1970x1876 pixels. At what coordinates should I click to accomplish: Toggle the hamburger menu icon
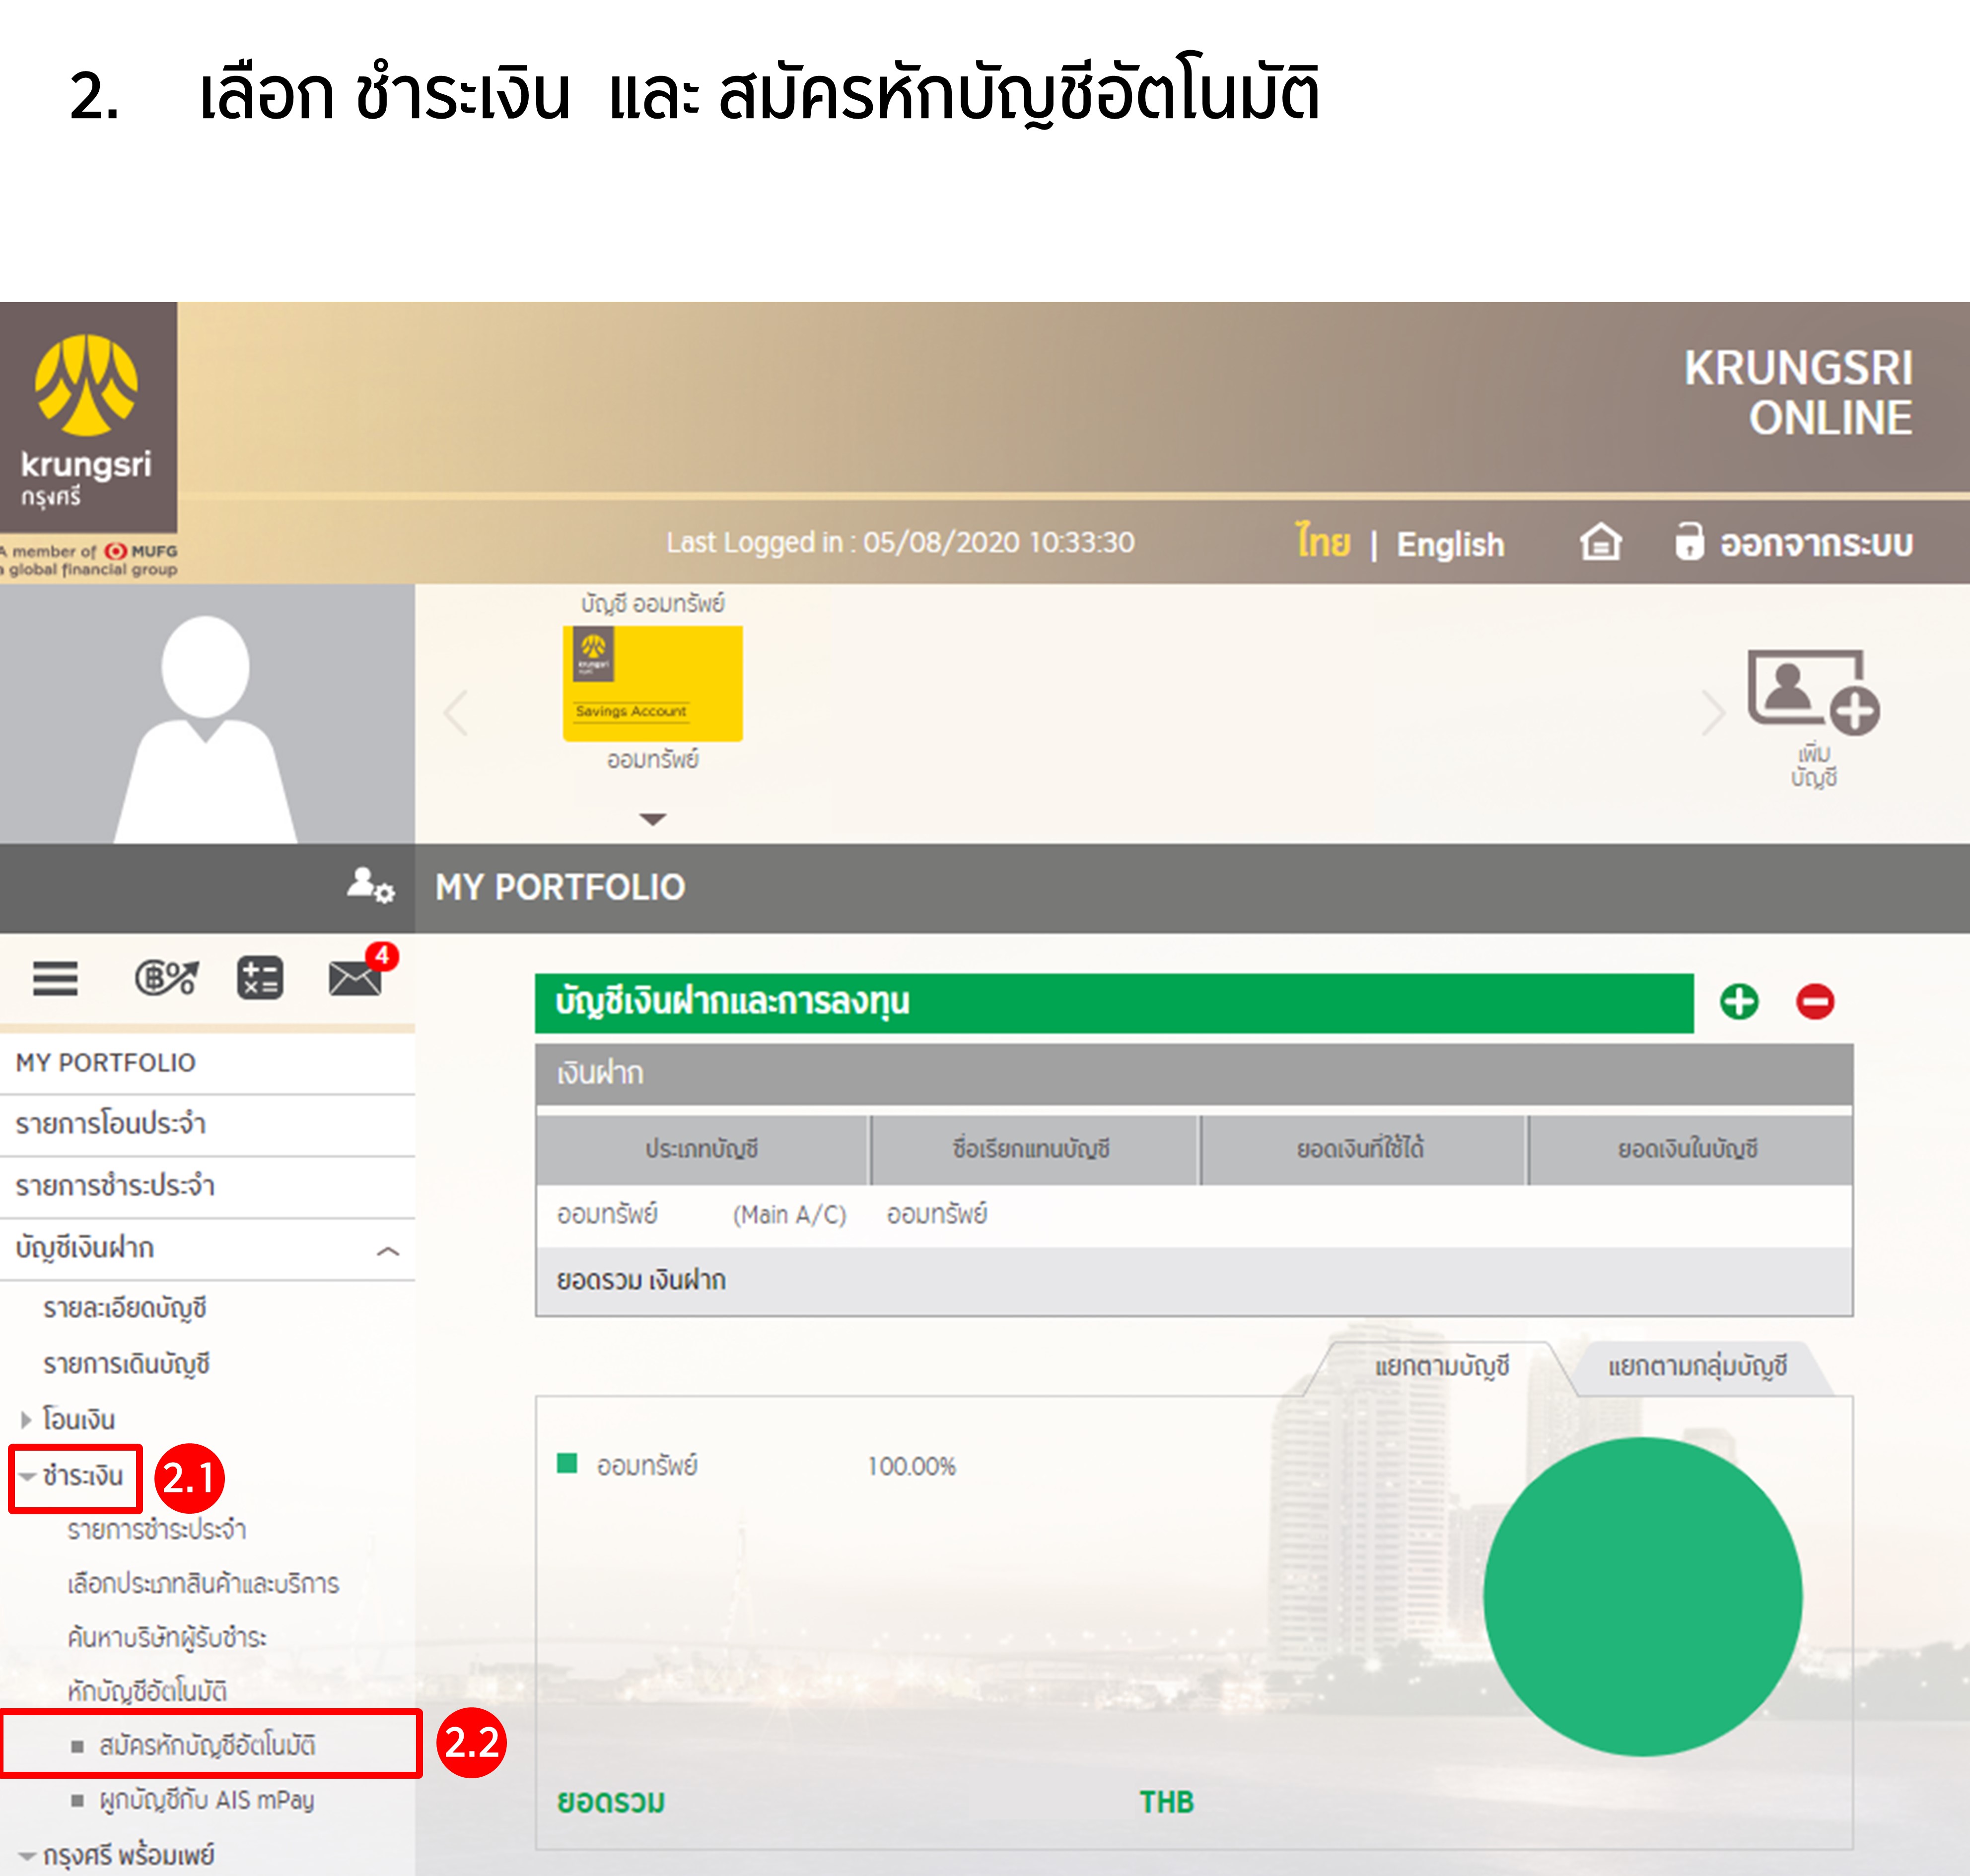coord(55,978)
